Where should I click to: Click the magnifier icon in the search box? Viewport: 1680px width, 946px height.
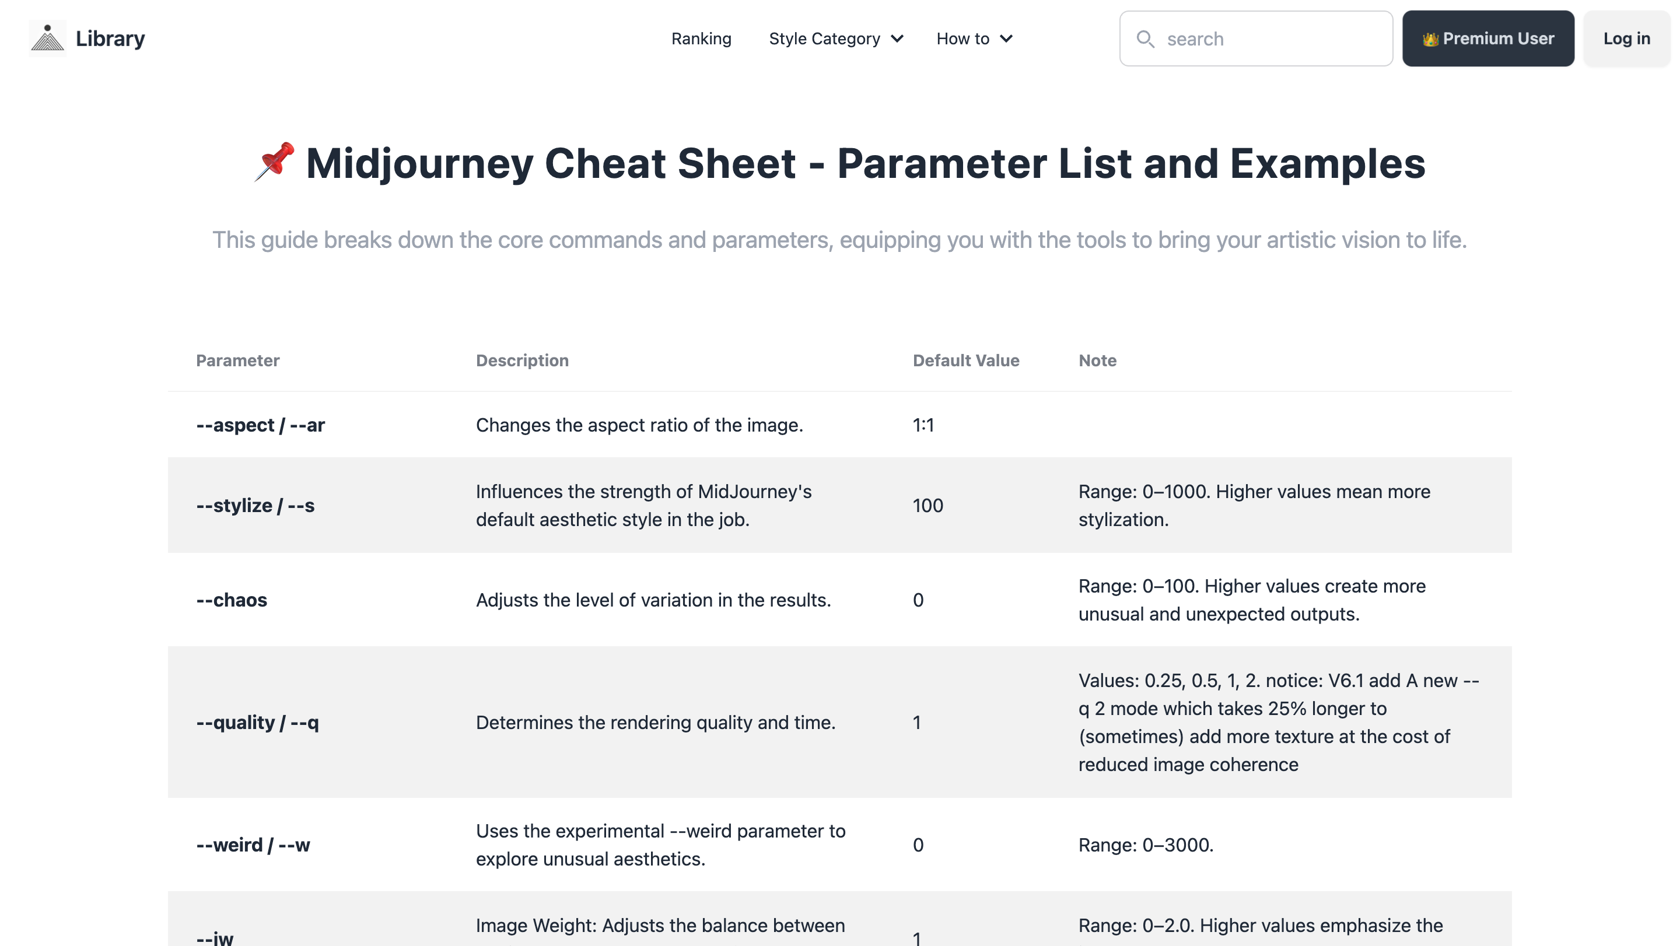pos(1145,39)
